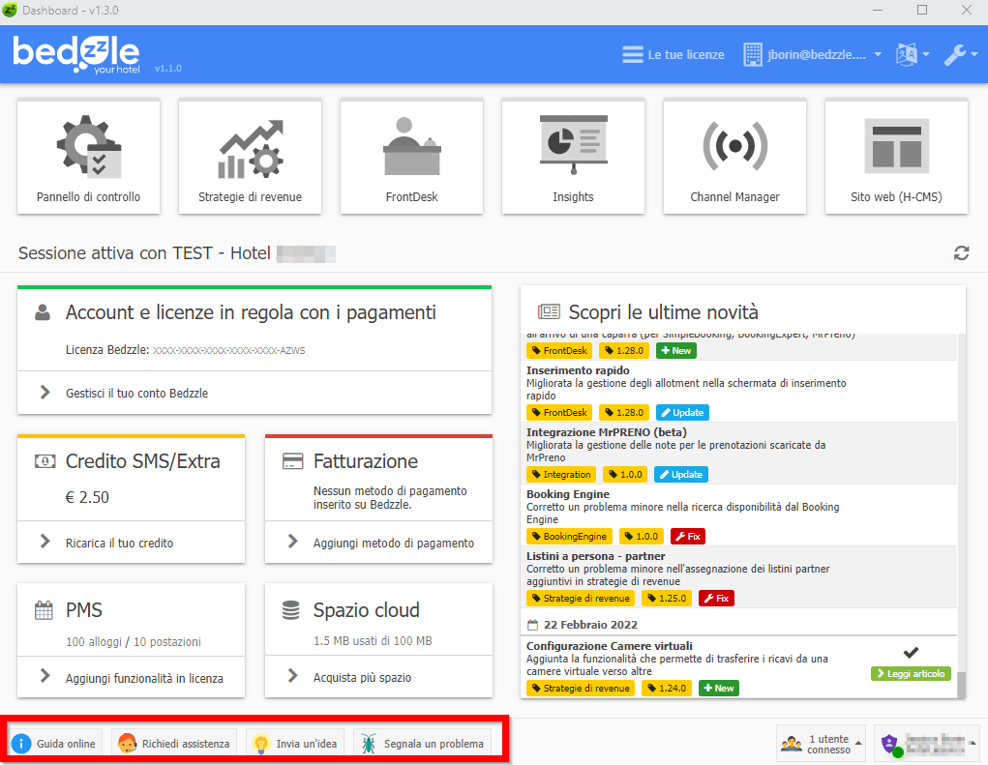This screenshot has width=988, height=765.
Task: Mark Configurazione Camere virtuali as read
Action: 911,652
